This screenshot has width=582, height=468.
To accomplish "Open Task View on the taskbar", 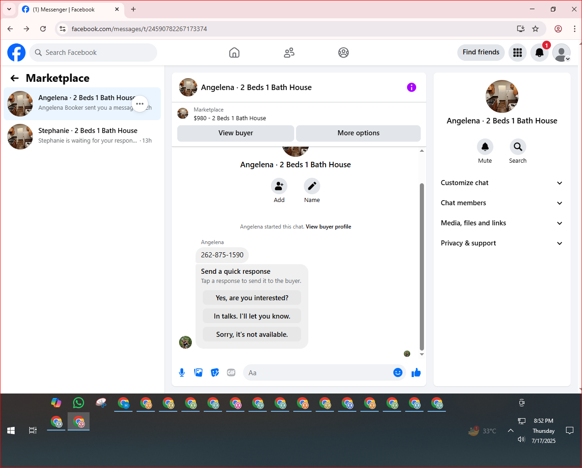I will 33,431.
